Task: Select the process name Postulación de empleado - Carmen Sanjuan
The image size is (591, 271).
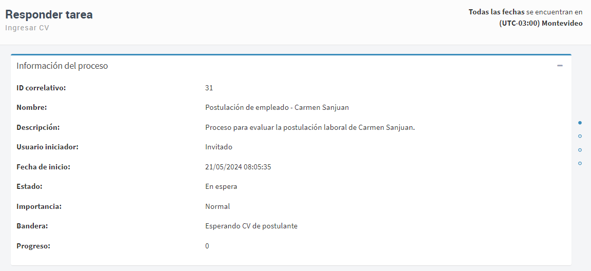Action: tap(277, 107)
